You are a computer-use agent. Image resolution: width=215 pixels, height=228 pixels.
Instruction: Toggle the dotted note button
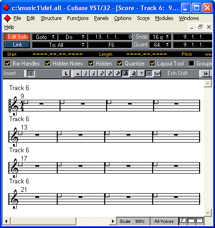coord(149,73)
